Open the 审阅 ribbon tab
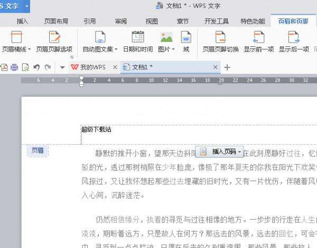Screen dimensions: 317x248 click(120, 21)
